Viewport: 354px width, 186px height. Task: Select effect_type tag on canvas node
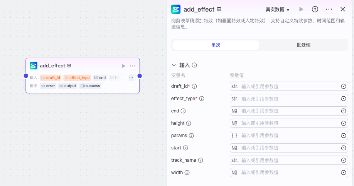[77, 78]
